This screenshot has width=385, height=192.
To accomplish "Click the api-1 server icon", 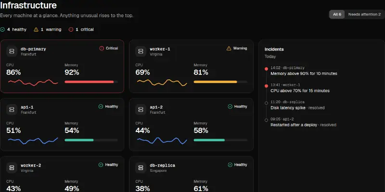I will click(12, 109).
